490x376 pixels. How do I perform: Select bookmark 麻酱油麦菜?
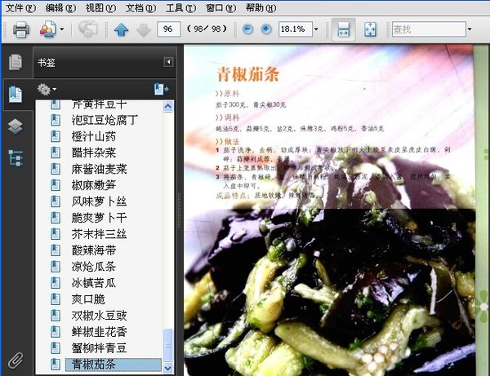[99, 169]
